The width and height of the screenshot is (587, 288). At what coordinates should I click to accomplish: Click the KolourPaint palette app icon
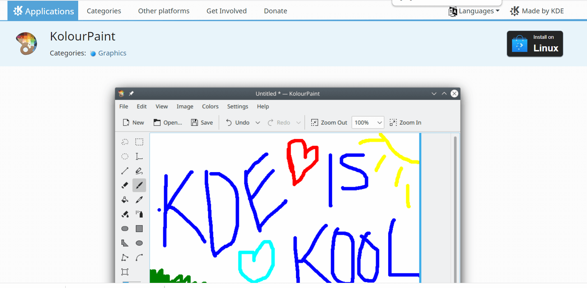point(26,44)
